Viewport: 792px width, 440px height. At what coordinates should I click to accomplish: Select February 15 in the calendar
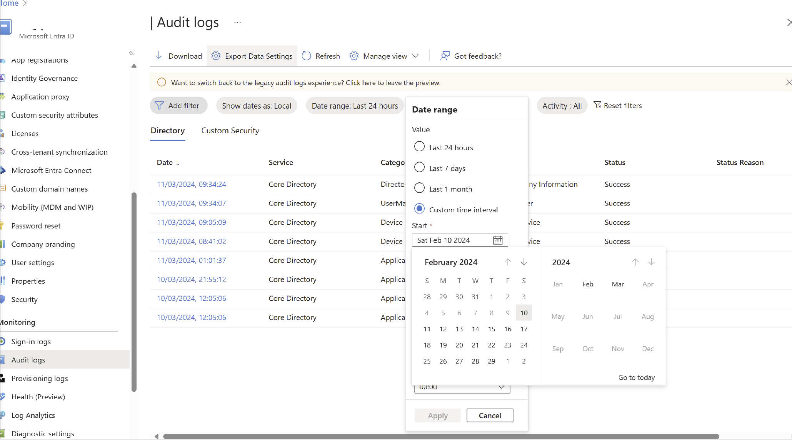tap(492, 329)
